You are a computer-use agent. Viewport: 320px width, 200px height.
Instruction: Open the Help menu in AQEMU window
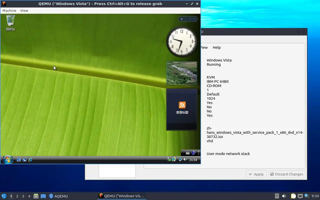(x=216, y=47)
